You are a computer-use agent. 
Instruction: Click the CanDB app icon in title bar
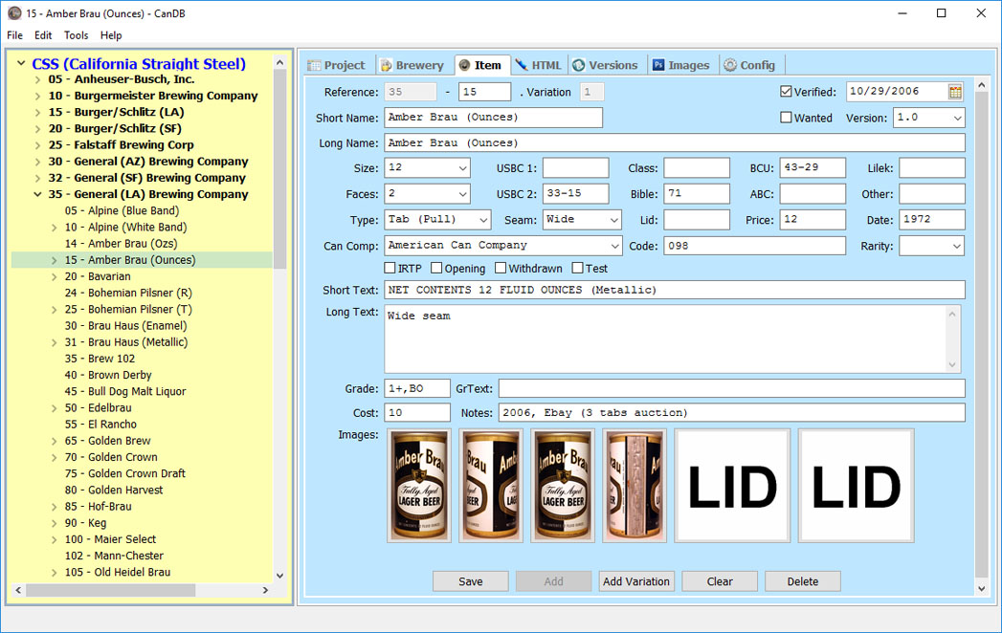(14, 12)
